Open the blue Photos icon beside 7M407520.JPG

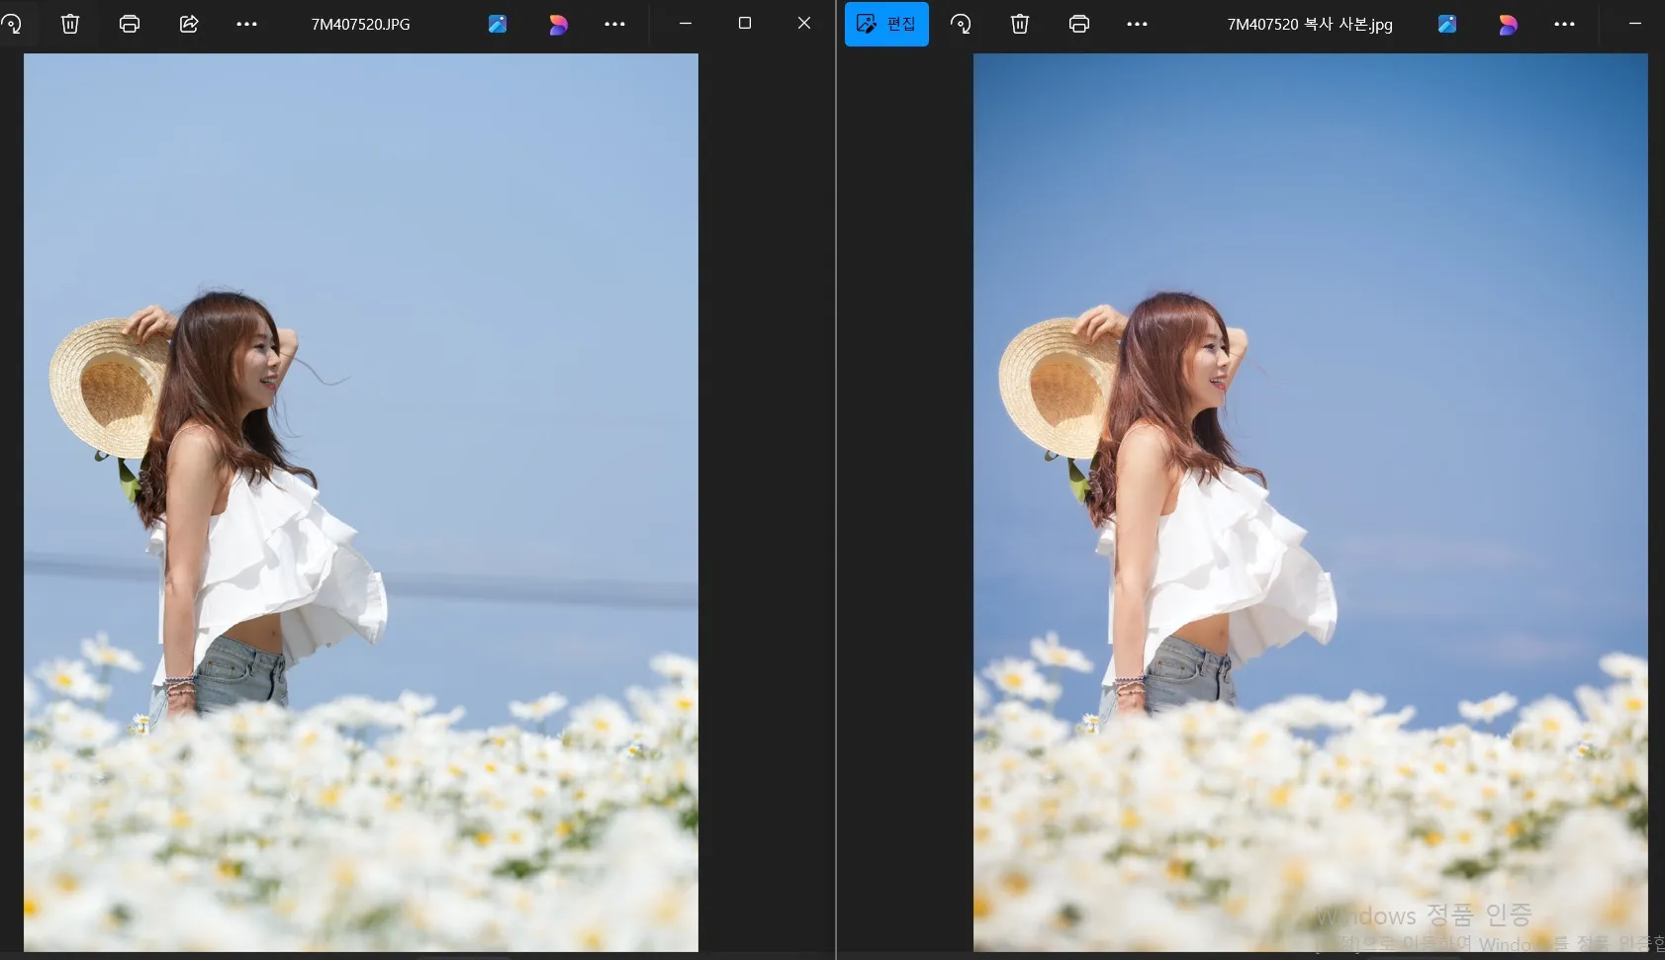pos(498,24)
